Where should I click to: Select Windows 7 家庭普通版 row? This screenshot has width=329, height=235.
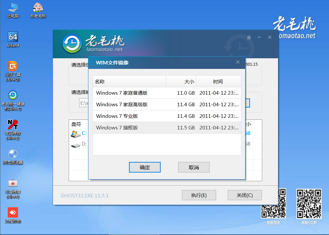[x=167, y=93]
